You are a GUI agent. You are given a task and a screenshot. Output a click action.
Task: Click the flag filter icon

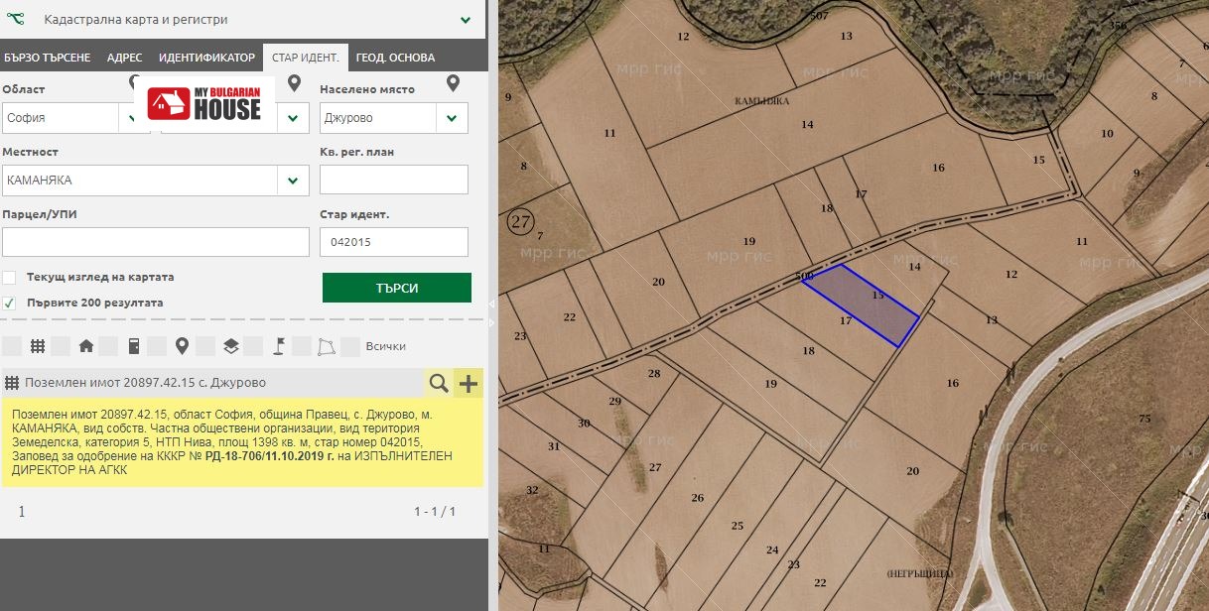(279, 346)
